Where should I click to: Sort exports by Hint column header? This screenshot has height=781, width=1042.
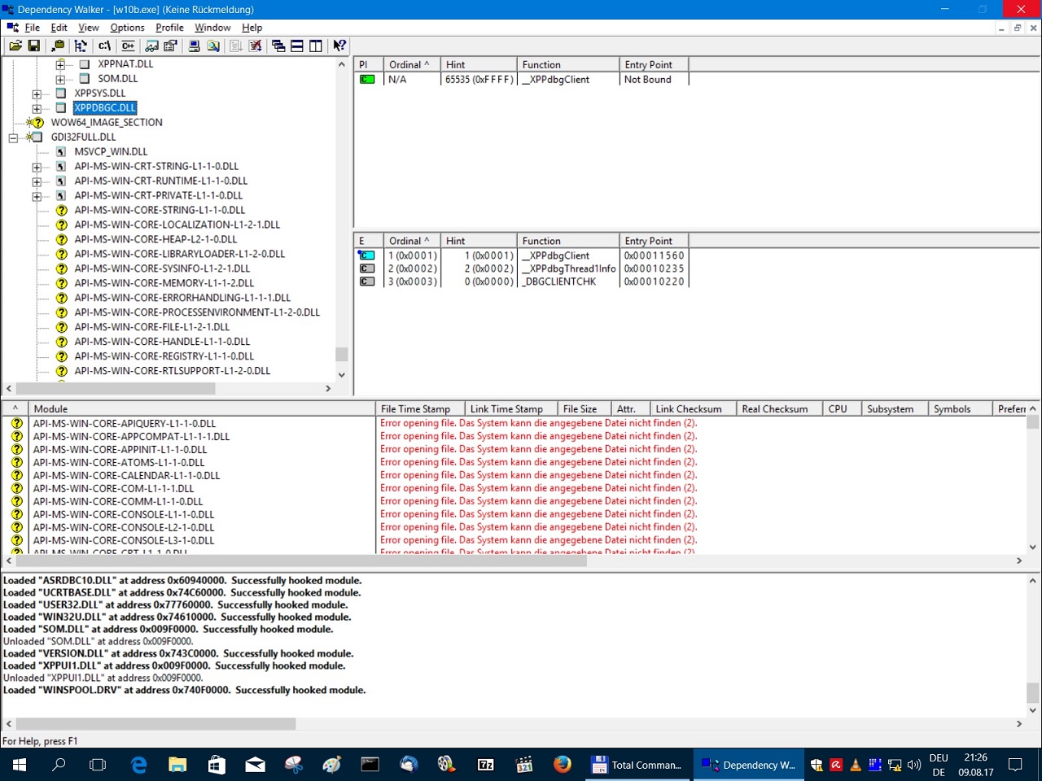tap(478, 241)
